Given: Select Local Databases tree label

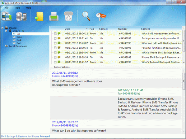Looking at the screenshot, I should pyautogui.click(x=18, y=46).
